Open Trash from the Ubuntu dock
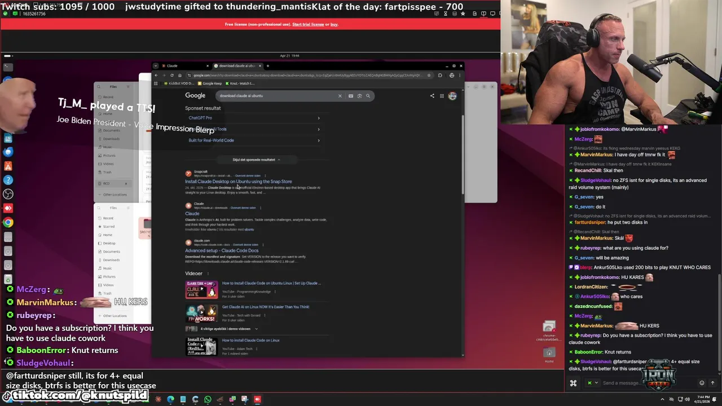722x406 pixels. (x=8, y=279)
